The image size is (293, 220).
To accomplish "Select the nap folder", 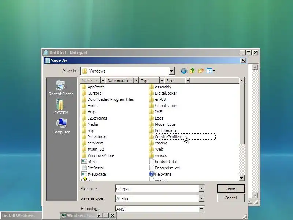I will [x=88, y=131].
